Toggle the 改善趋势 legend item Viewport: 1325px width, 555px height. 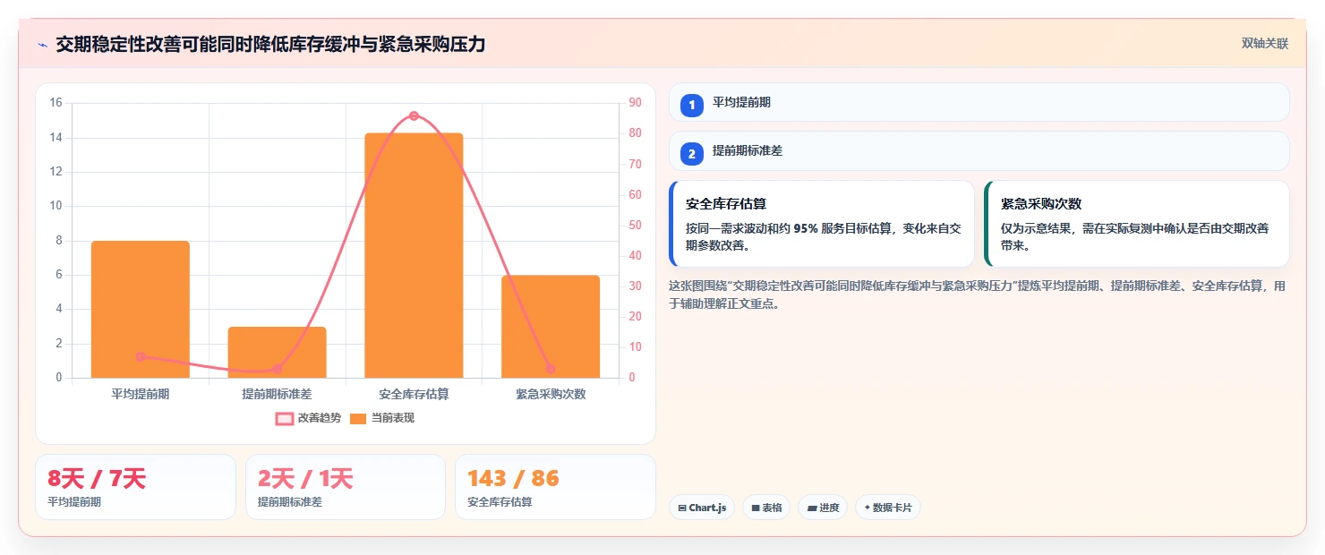pyautogui.click(x=308, y=418)
